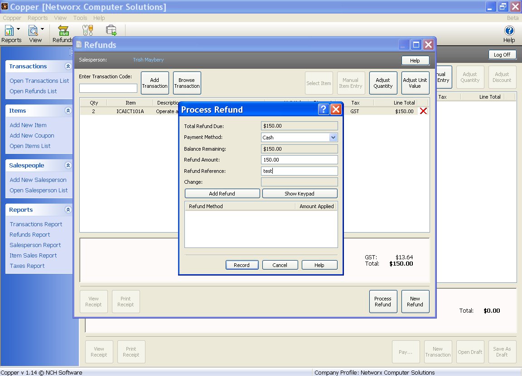Image resolution: width=522 pixels, height=376 pixels.
Task: Click the Refunds toolbar icon
Action: (x=63, y=31)
